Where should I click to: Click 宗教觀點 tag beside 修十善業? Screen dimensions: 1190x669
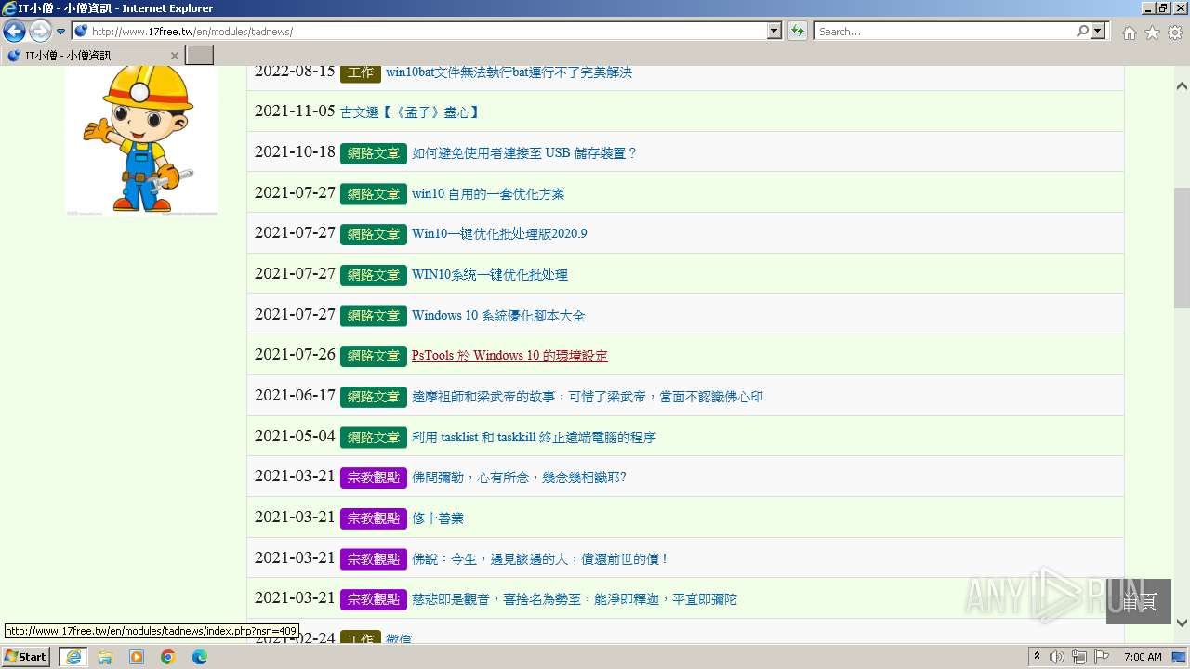pyautogui.click(x=373, y=518)
